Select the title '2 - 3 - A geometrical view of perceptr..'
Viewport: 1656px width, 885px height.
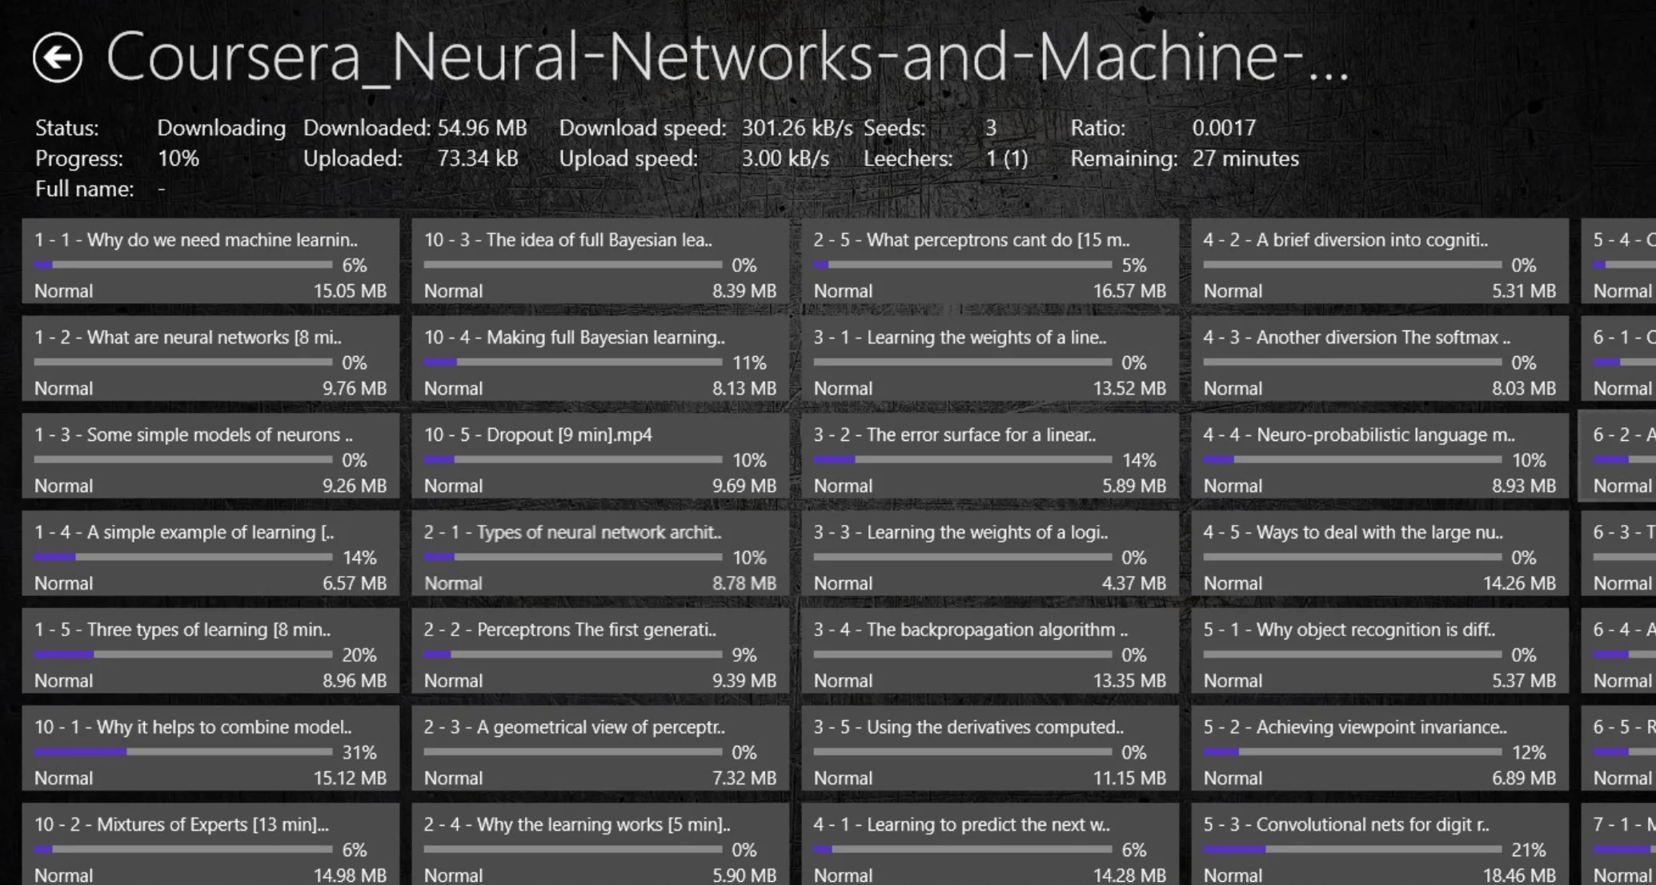(x=575, y=727)
